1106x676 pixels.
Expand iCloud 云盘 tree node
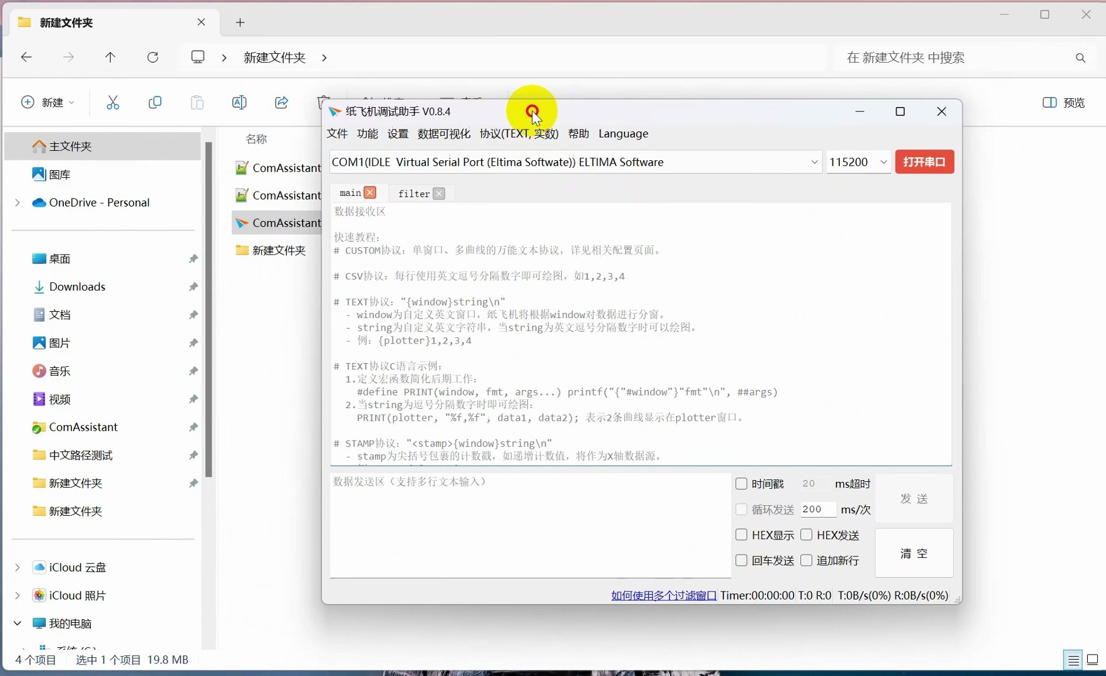18,567
